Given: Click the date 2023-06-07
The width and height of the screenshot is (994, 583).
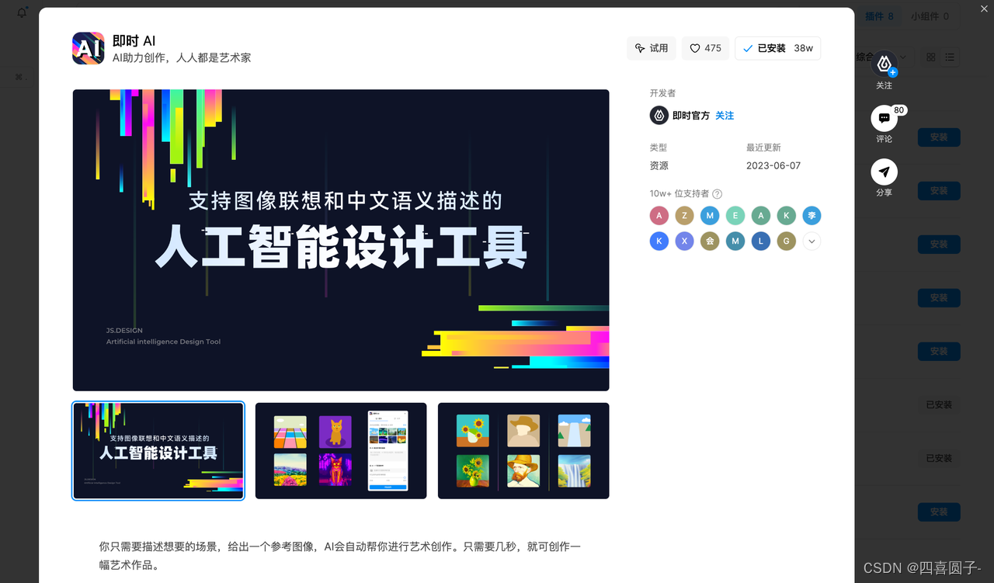Looking at the screenshot, I should [773, 165].
